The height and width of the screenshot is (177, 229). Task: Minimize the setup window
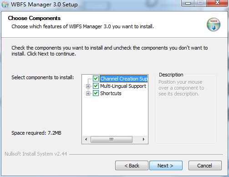point(188,3)
